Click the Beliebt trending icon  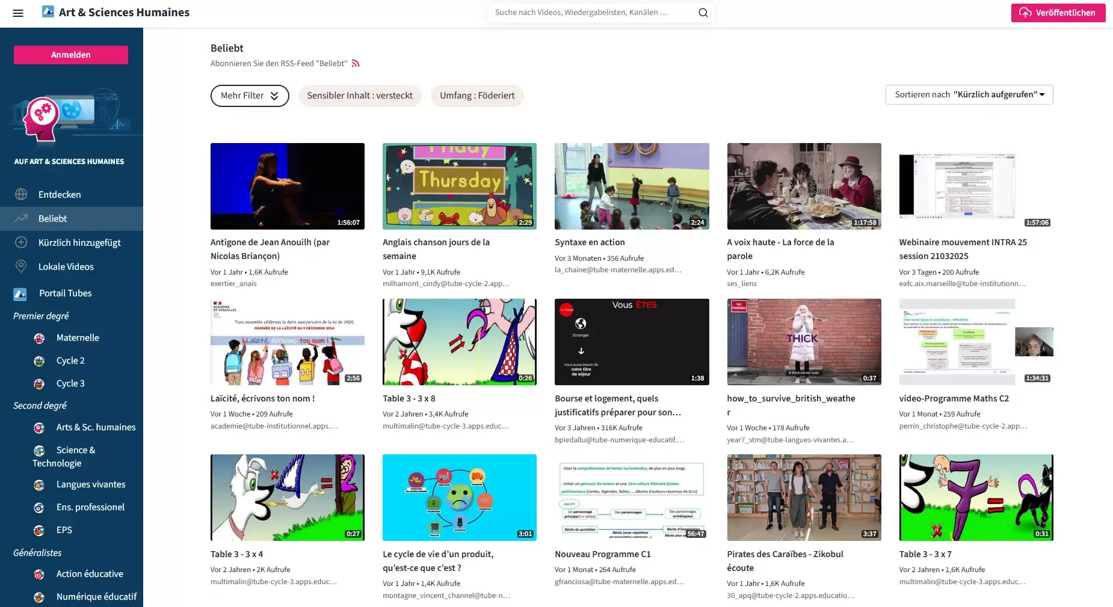(21, 218)
